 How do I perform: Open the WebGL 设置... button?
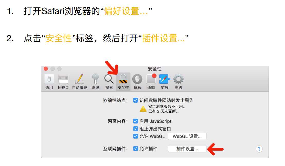(x=187, y=136)
